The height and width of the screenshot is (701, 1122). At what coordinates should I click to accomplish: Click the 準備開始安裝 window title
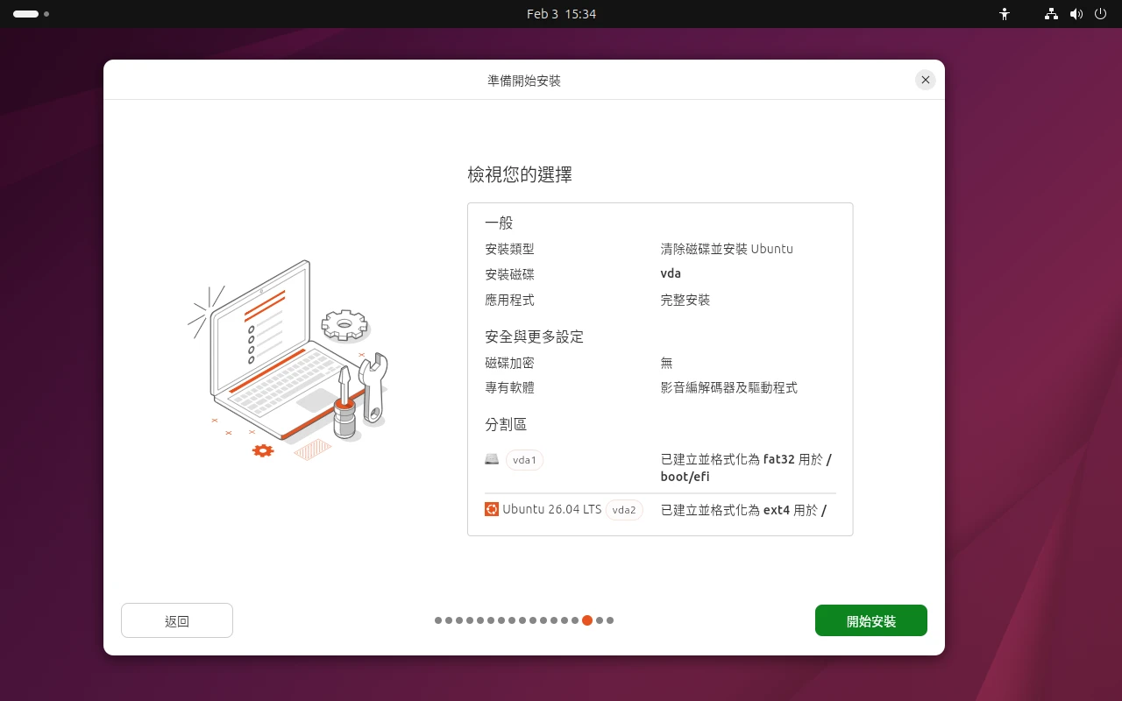pos(524,81)
